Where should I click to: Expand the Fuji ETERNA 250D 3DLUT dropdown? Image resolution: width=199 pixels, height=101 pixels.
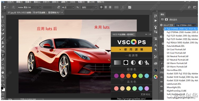[x=186, y=25]
